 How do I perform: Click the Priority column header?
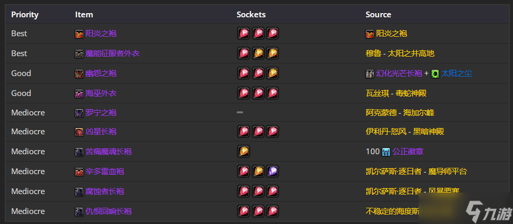tap(25, 15)
